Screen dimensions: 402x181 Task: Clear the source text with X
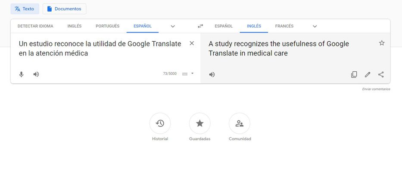tap(192, 43)
